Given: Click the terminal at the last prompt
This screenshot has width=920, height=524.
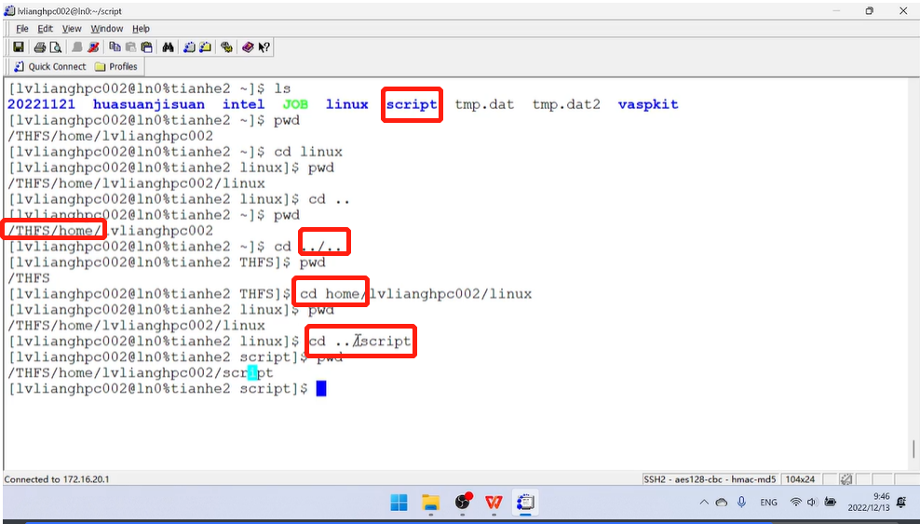Looking at the screenshot, I should [321, 389].
